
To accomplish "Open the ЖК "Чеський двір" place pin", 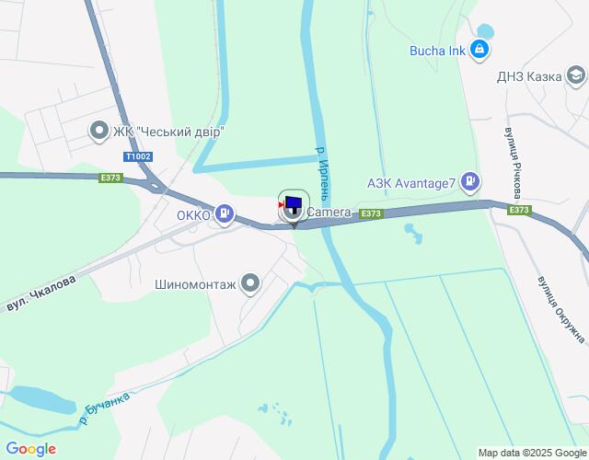I will pos(99,131).
